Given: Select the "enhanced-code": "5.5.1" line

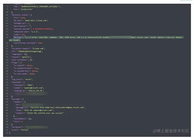Looking at the screenshot, I should (26, 32).
